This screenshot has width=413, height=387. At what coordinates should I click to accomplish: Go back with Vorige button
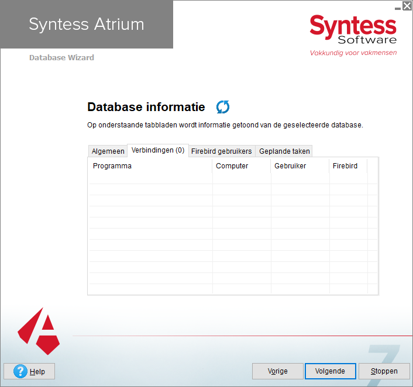278,371
